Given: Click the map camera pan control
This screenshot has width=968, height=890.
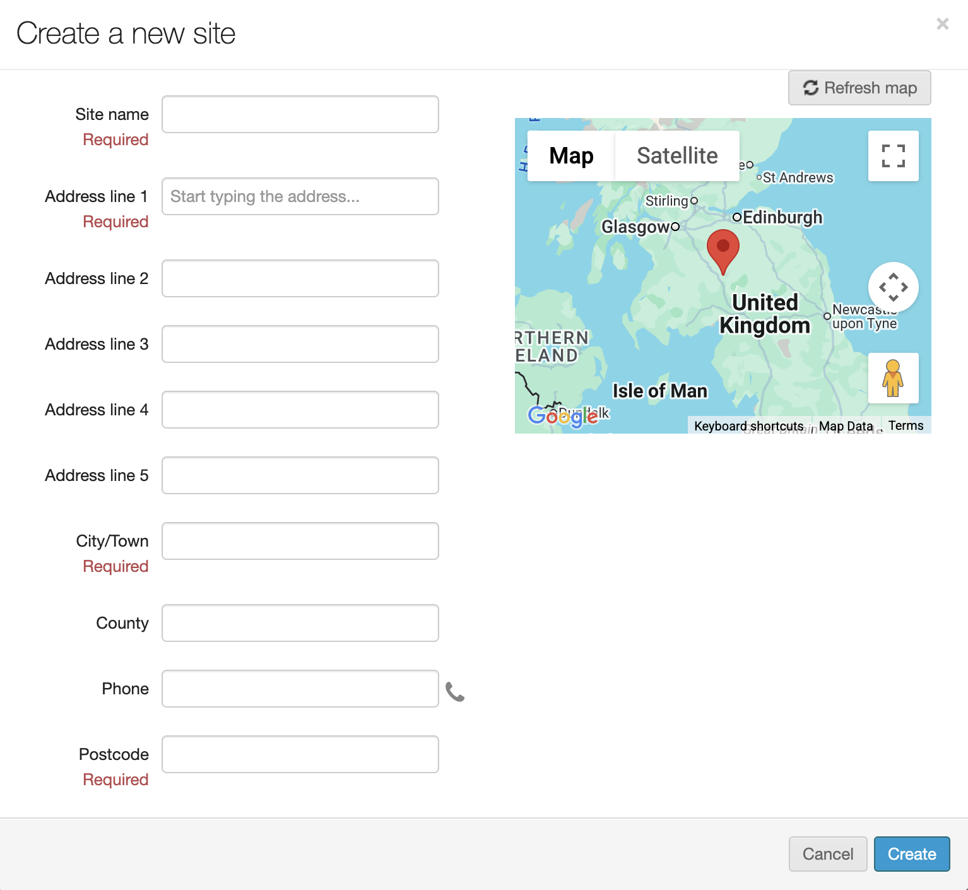Looking at the screenshot, I should coord(893,287).
